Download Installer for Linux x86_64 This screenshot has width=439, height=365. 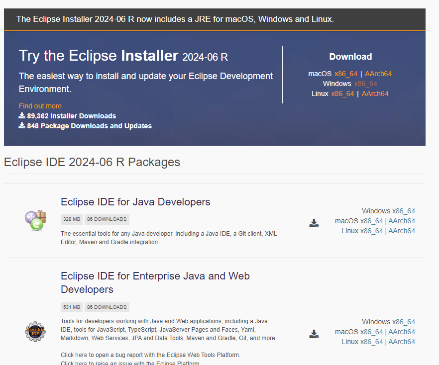pyautogui.click(x=342, y=93)
